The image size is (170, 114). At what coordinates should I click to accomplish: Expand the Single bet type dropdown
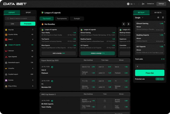(139, 17)
